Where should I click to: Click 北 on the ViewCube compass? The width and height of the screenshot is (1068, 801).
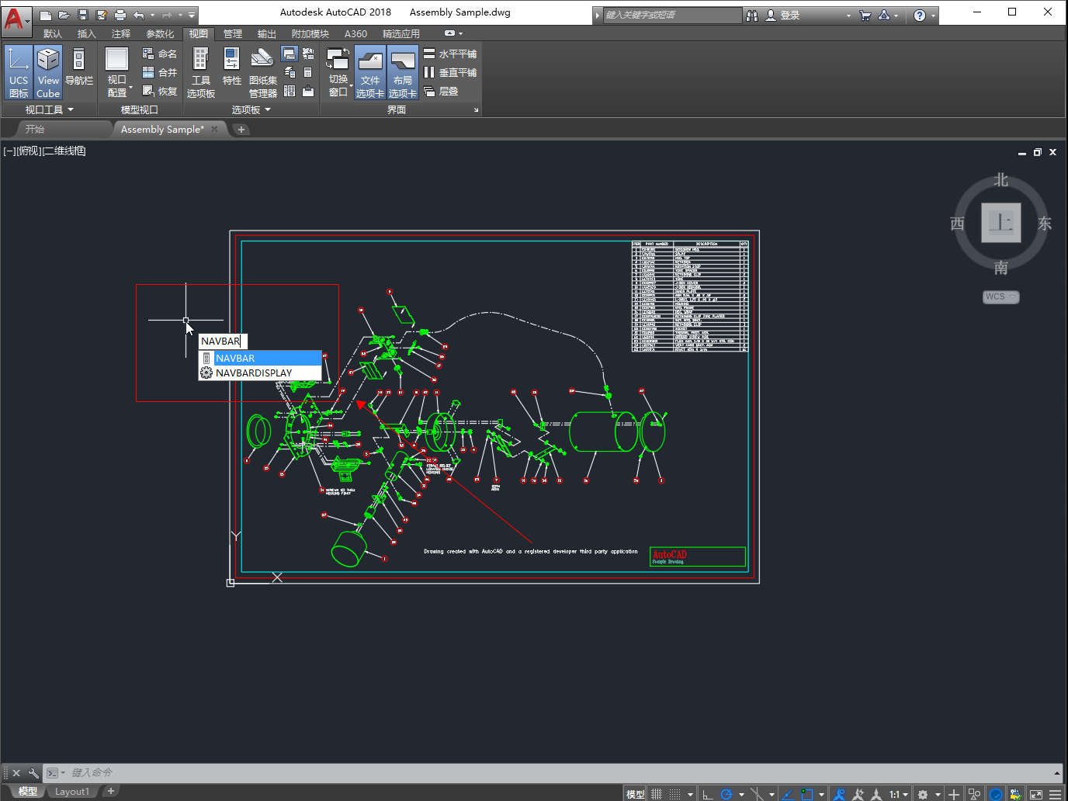[1001, 180]
